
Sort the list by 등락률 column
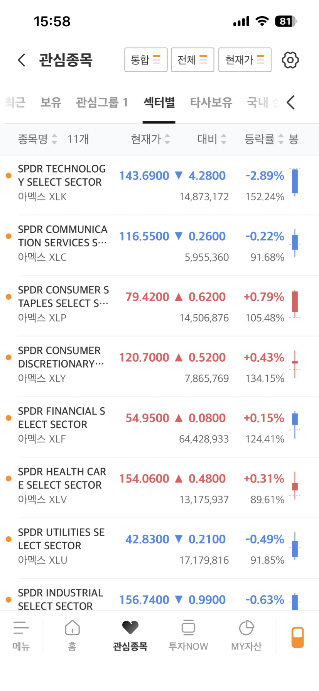(264, 139)
